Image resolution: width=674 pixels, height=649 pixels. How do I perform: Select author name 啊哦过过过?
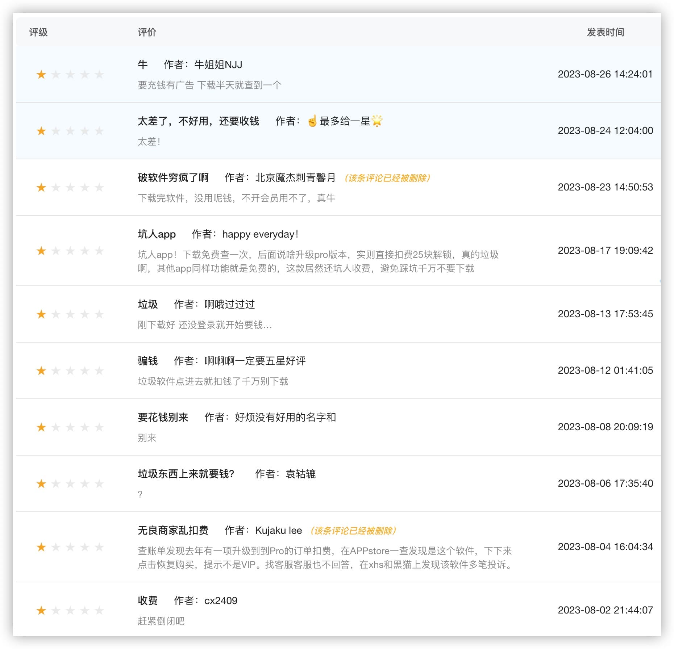pos(230,305)
